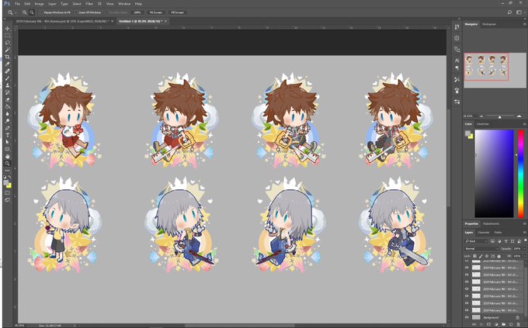Select the Lasso tool
Viewport: 528px width, 328px height.
click(x=8, y=43)
